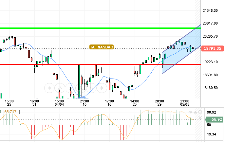Select the TA. NASDAQ label

coord(102,47)
